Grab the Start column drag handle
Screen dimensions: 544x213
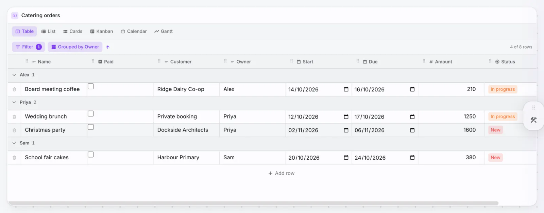click(x=291, y=61)
